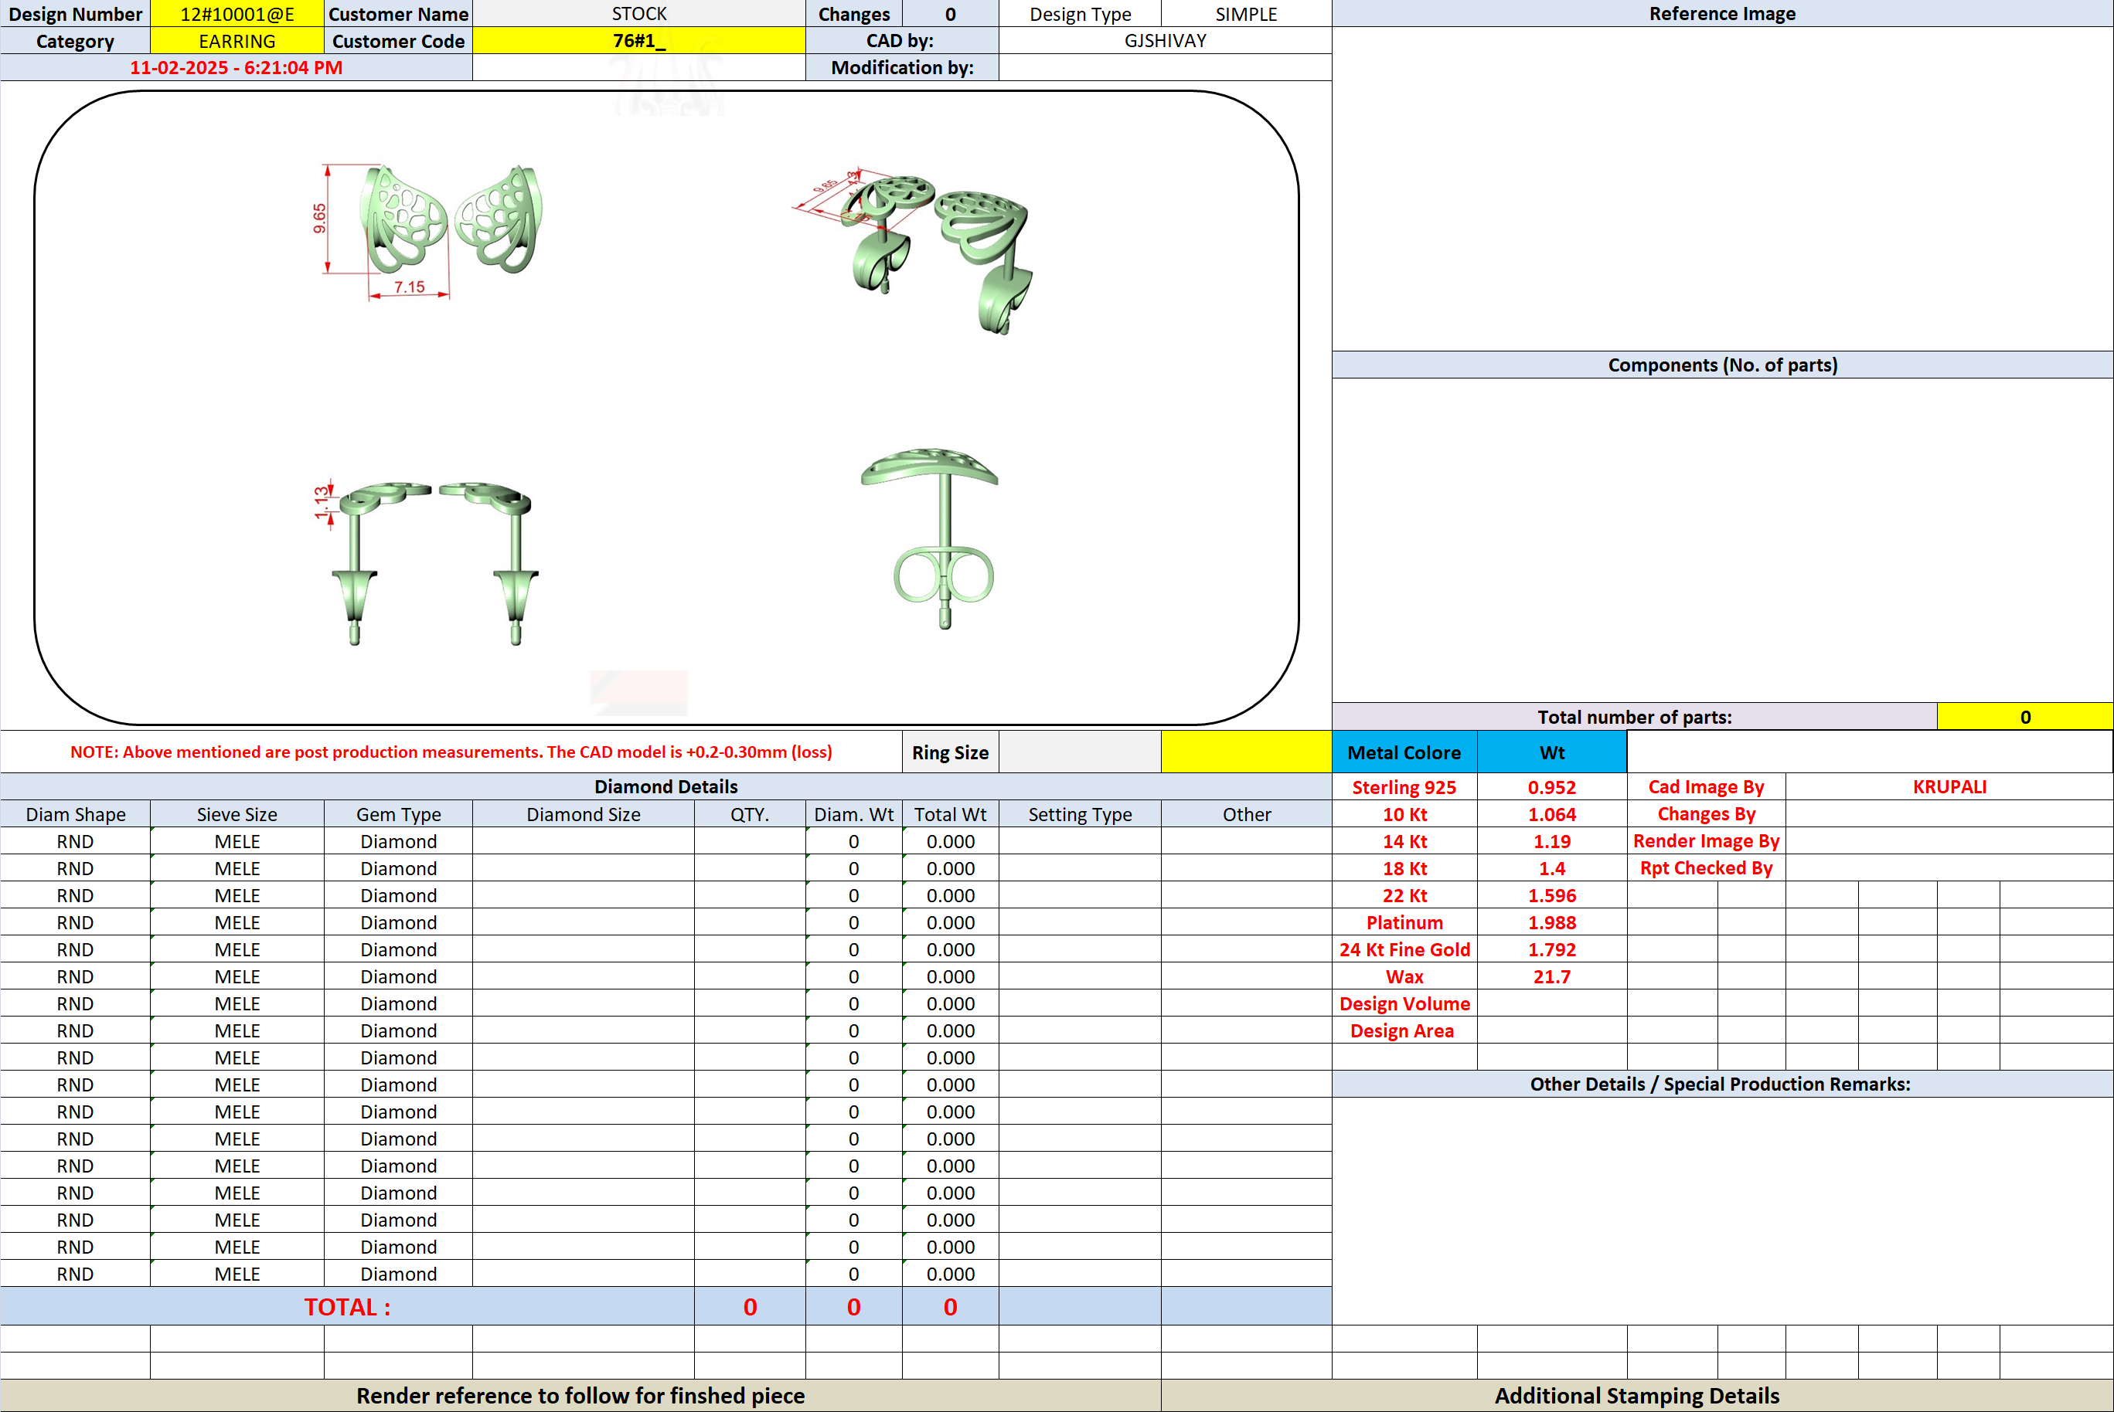Screen dimensions: 2114x1412
Task: Select the 24 Kt Fine Gold weight 1.792
Action: 1552,949
